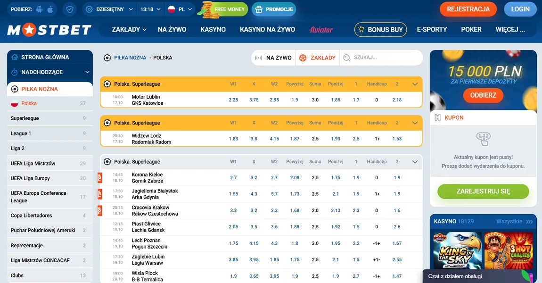Screen dimensions: 542x283
Task: Collapse the first Polska Superleague section
Action: tap(415, 83)
